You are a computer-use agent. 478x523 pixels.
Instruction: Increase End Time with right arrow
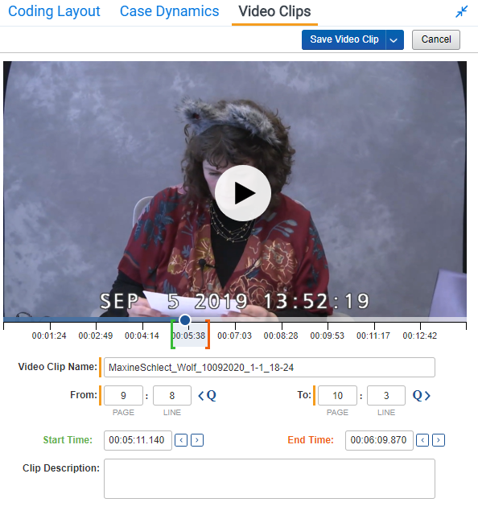pos(439,440)
